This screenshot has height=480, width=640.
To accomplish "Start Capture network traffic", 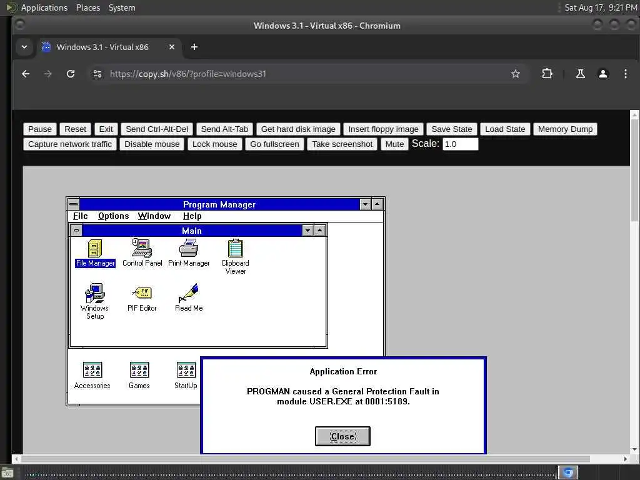I will tap(70, 144).
